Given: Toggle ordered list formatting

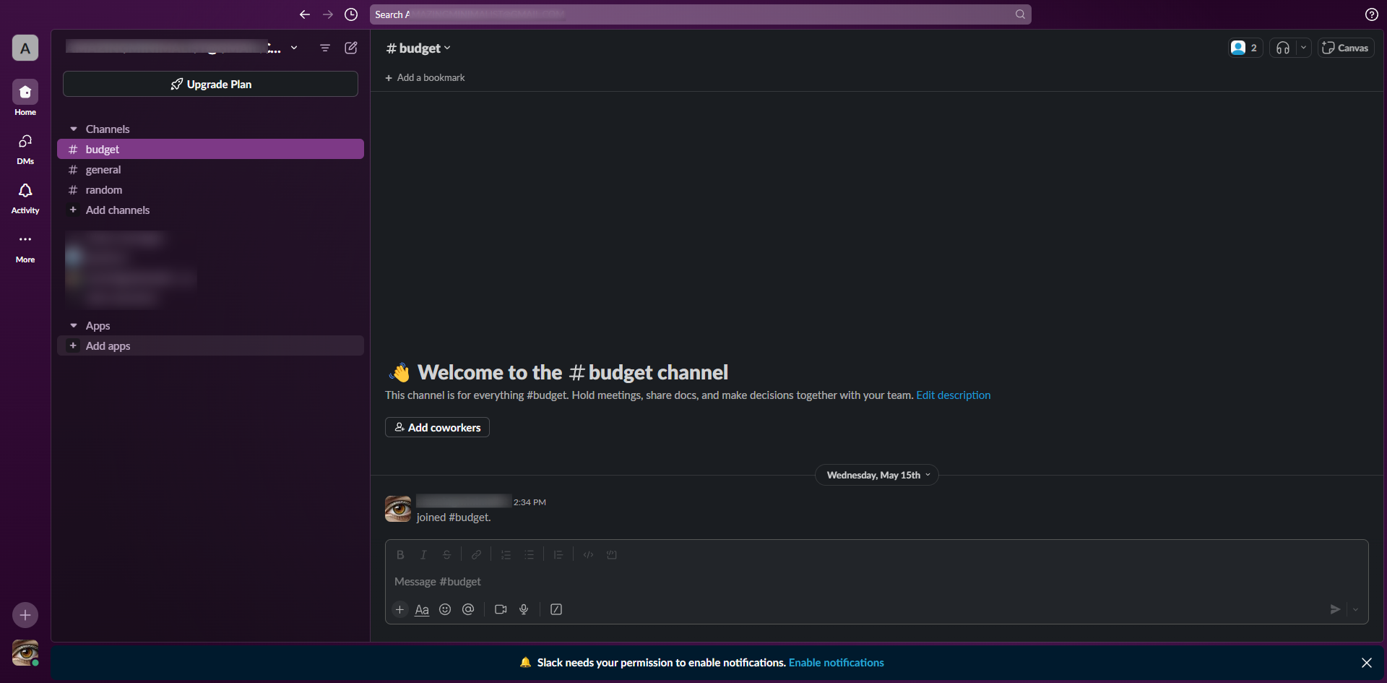Looking at the screenshot, I should click(x=506, y=554).
